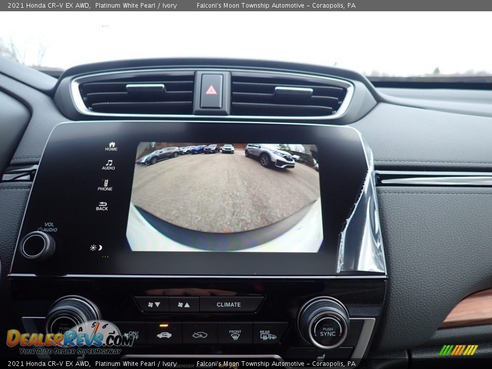Toggle the climate ON/OFF button

coord(131,335)
